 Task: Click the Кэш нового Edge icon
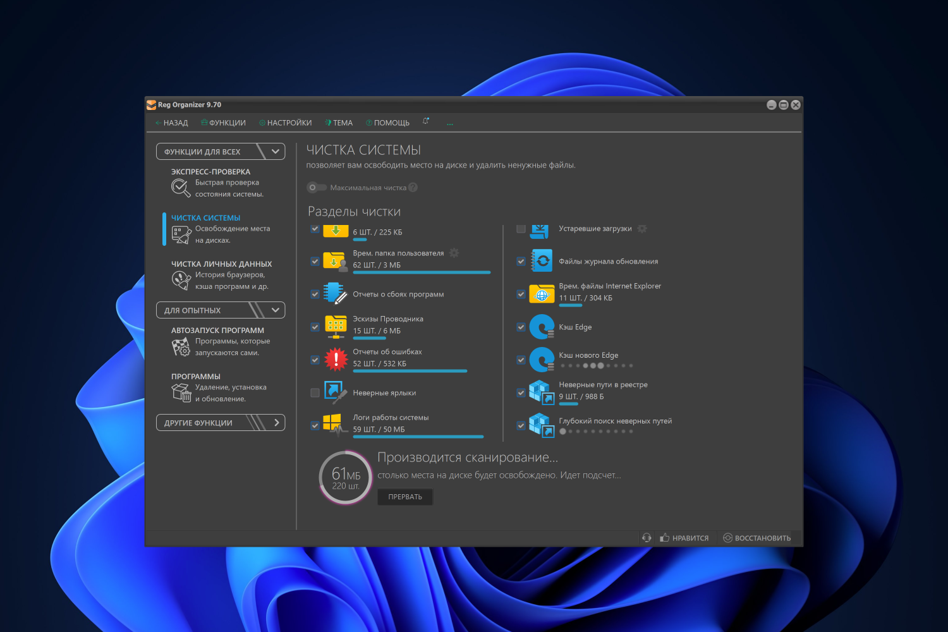click(542, 360)
